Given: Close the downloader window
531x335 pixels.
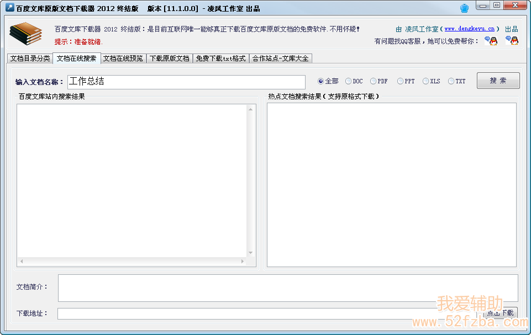Looking at the screenshot, I should (515, 5).
